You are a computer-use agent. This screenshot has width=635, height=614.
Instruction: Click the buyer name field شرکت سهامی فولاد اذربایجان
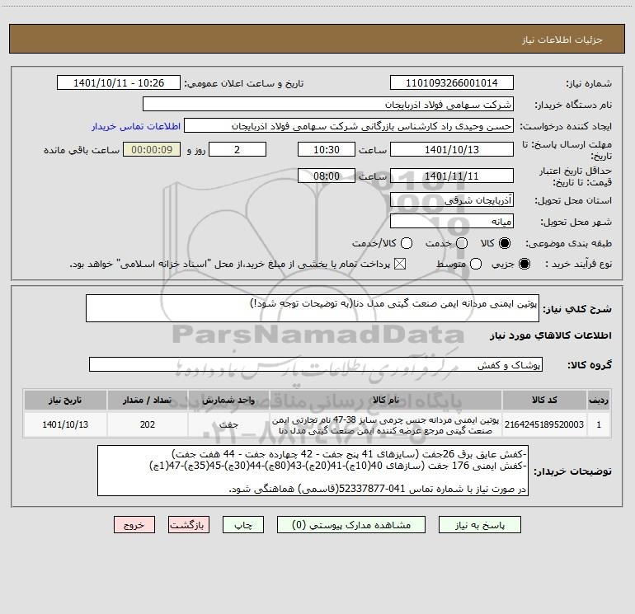tap(328, 105)
